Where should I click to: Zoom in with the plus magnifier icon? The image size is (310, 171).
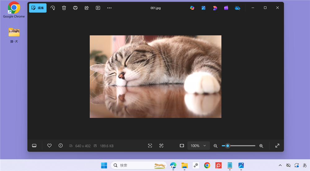(261, 146)
